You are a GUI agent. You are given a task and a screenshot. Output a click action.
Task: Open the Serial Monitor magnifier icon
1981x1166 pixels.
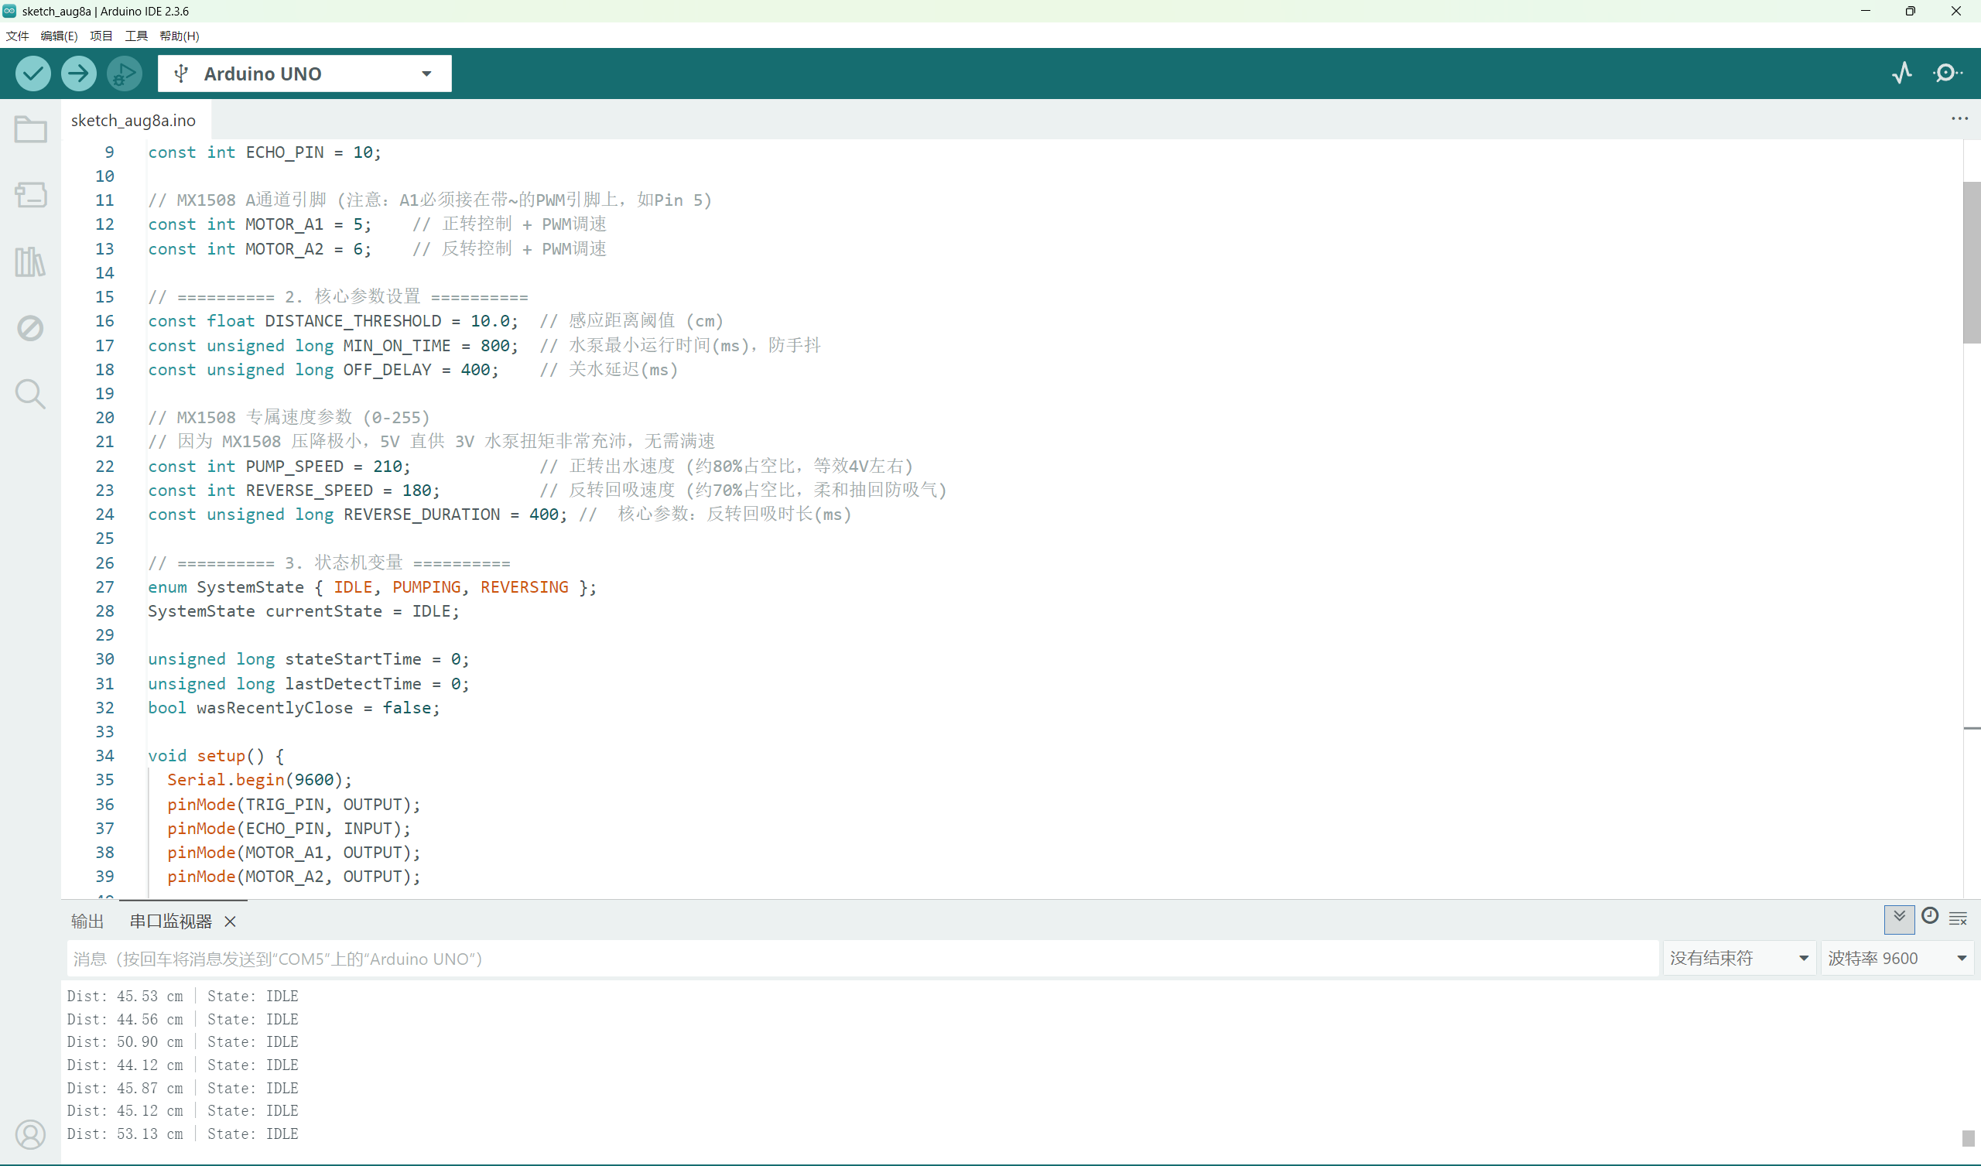[1947, 74]
